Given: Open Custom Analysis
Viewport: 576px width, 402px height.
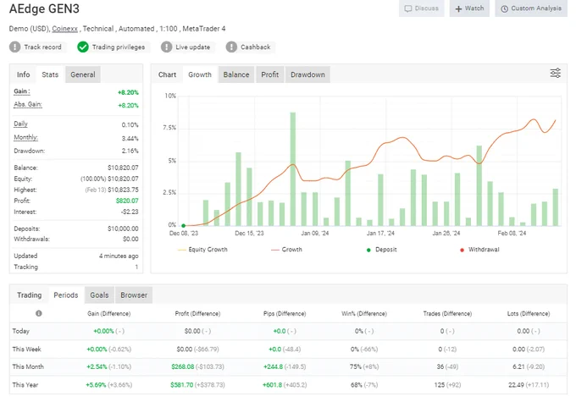Looking at the screenshot, I should (x=531, y=8).
